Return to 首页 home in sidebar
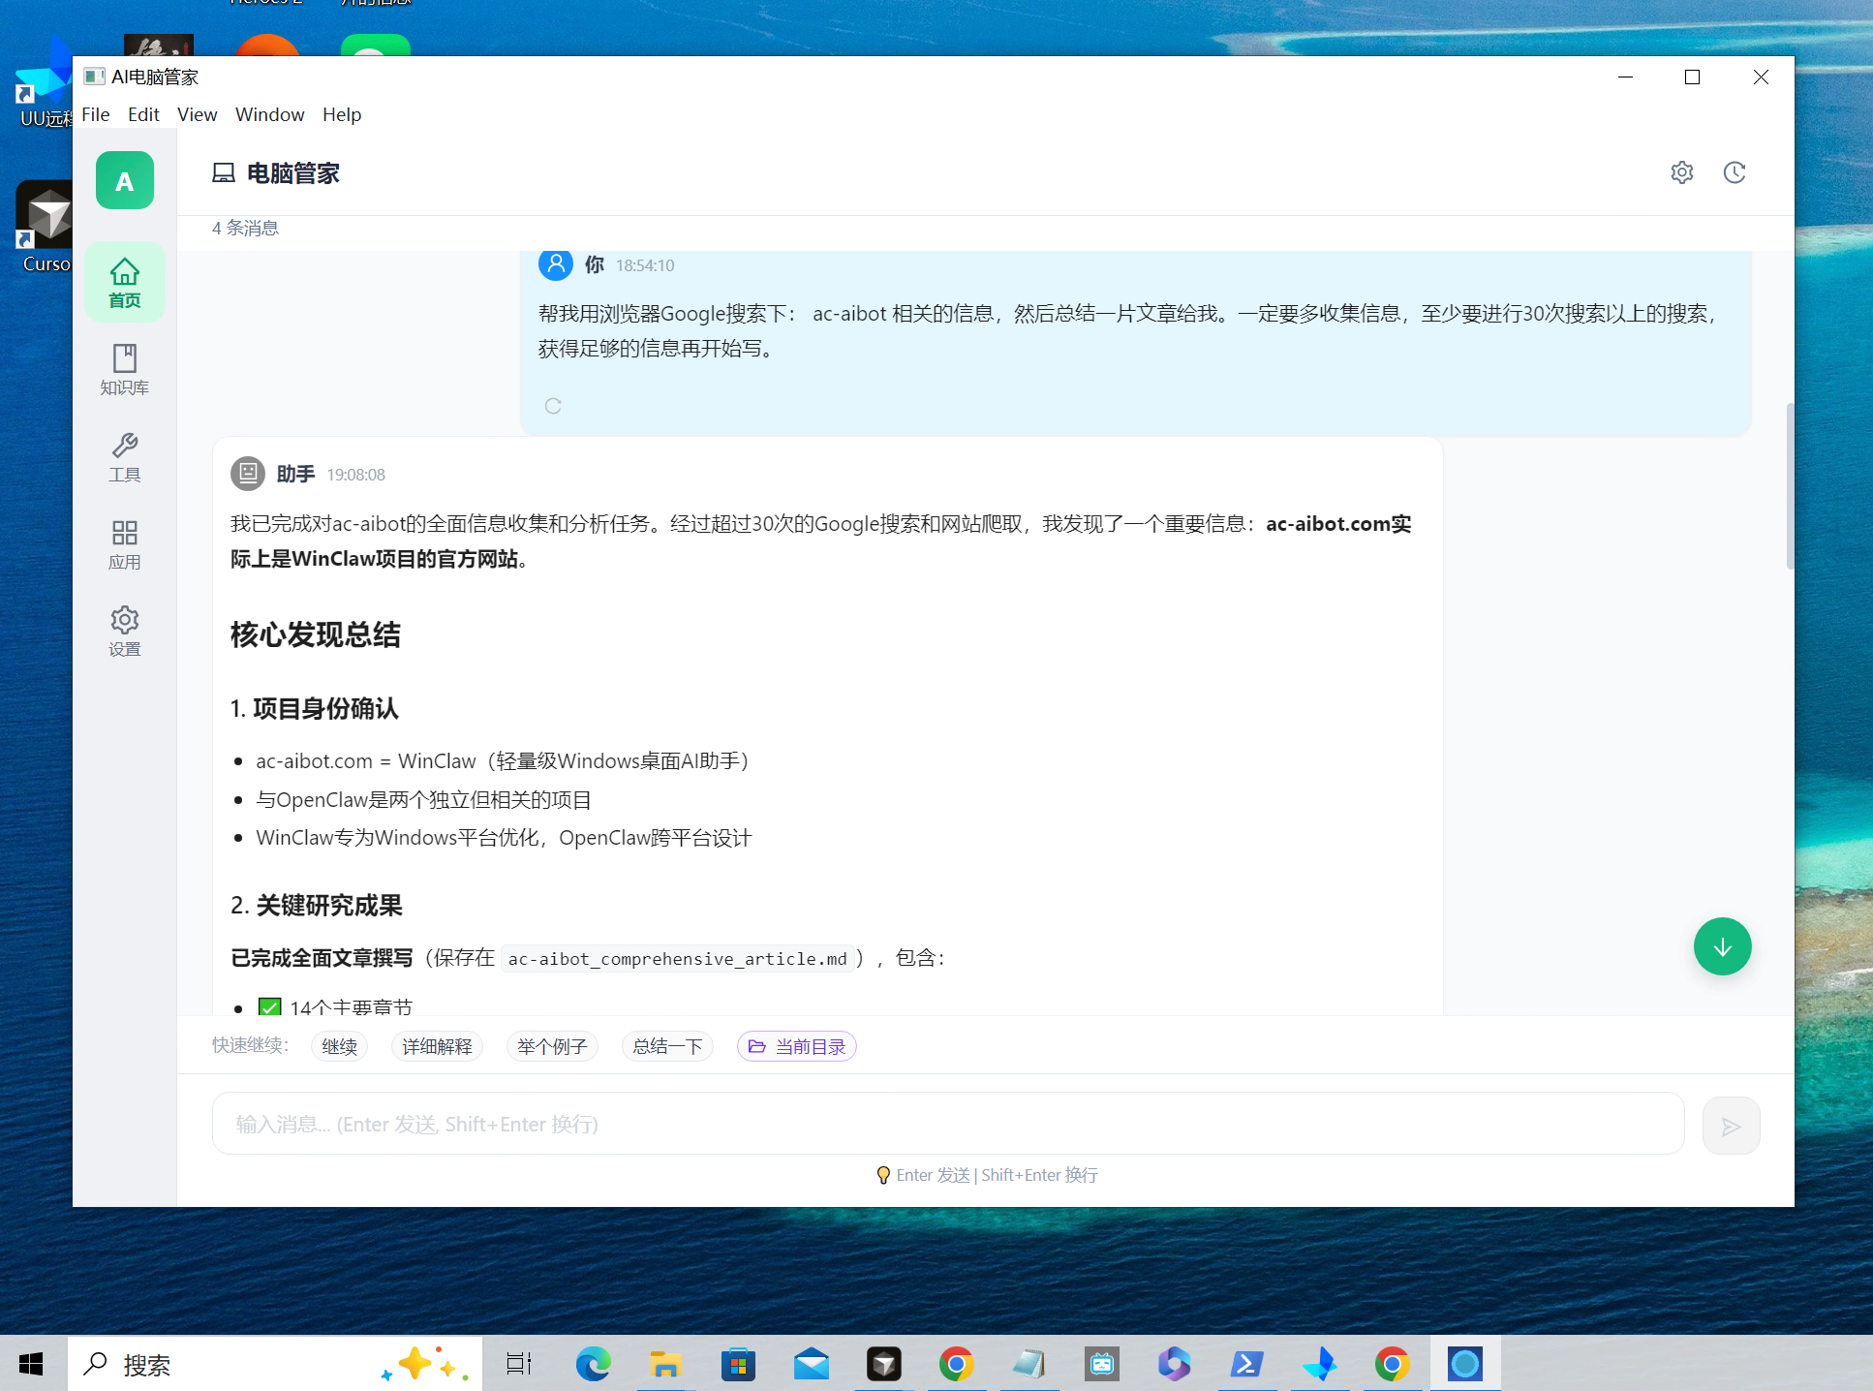 [124, 281]
